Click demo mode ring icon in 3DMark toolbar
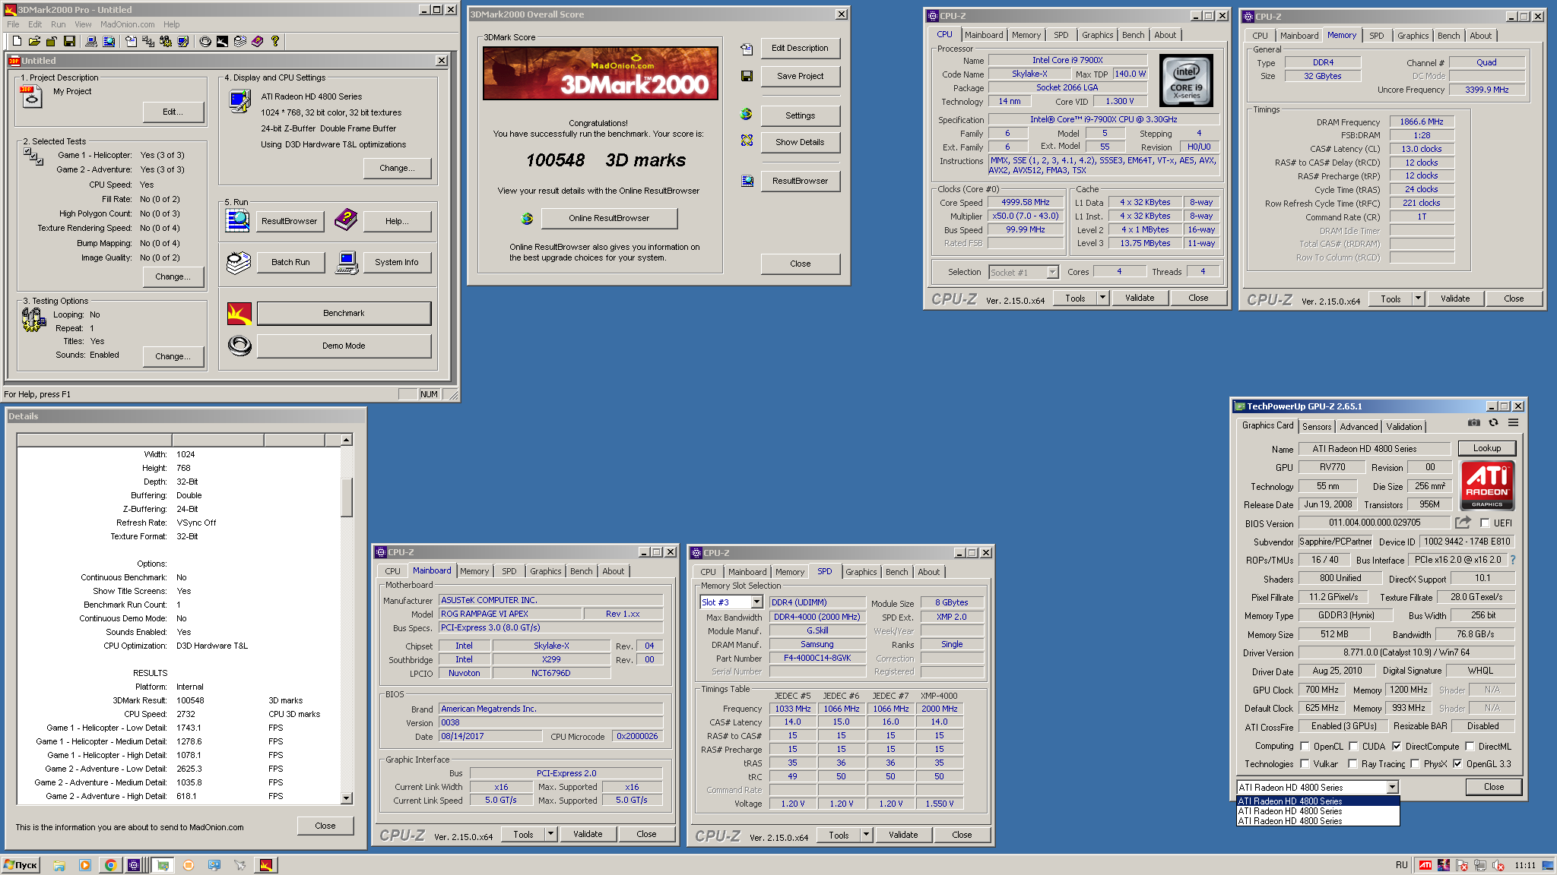Viewport: 1557px width, 875px height. point(205,42)
